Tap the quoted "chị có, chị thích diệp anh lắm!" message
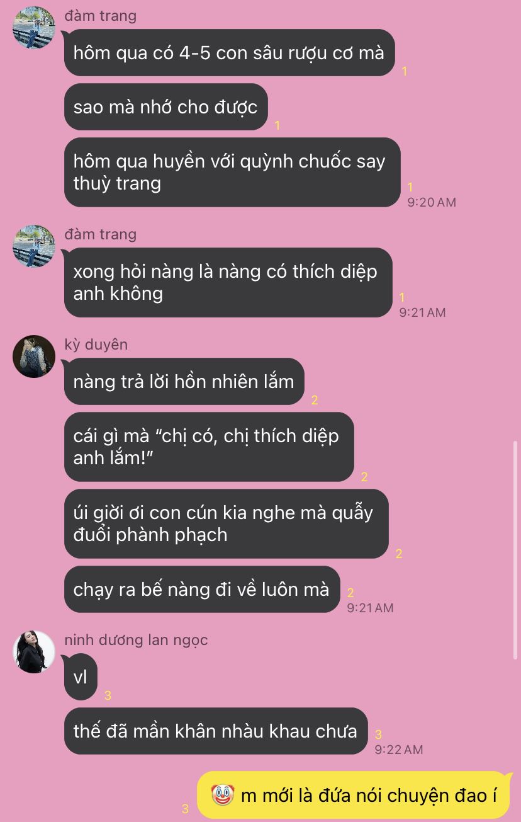 pyautogui.click(x=209, y=447)
